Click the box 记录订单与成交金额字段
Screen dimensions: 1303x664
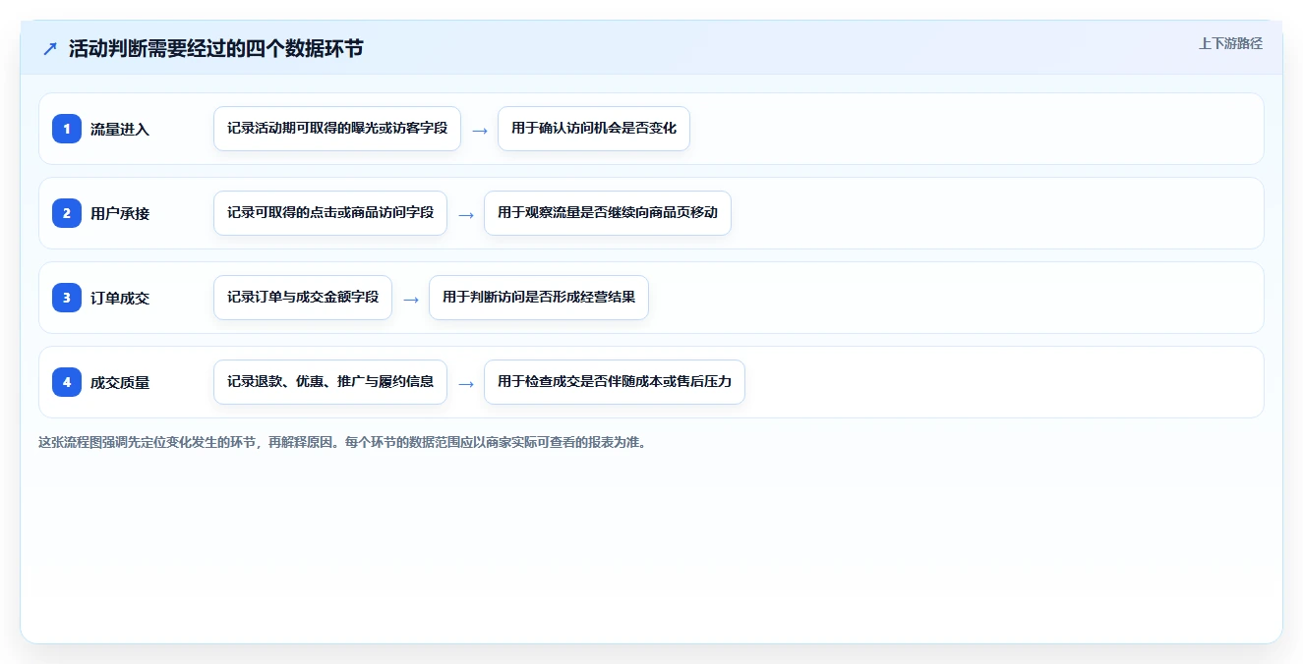(x=303, y=298)
